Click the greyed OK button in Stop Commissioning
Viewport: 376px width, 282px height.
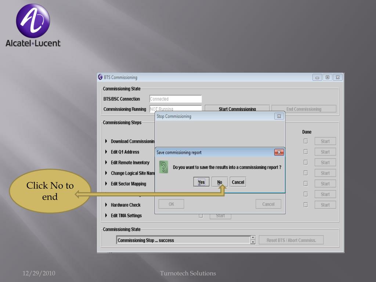point(171,204)
